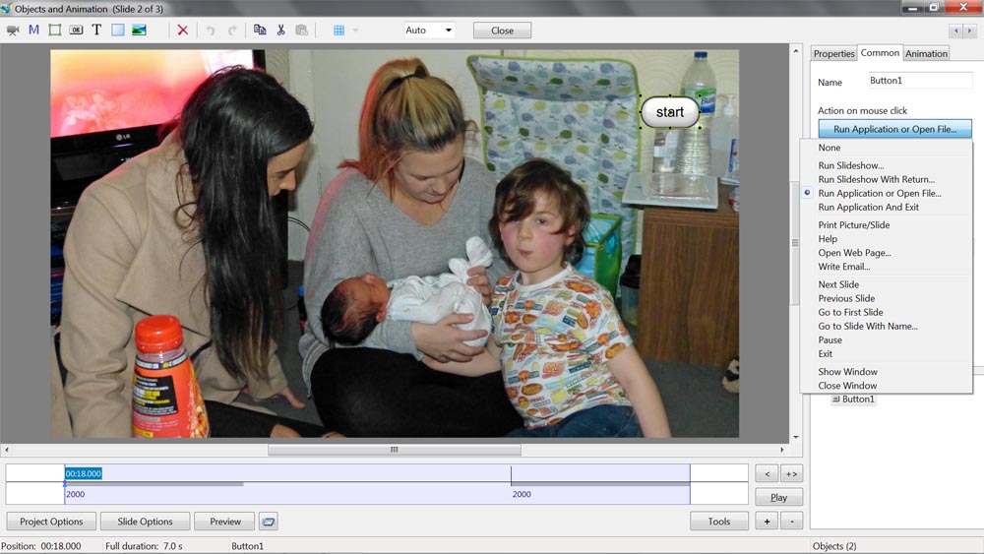This screenshot has width=984, height=554.
Task: Insert a new button object
Action: tap(76, 30)
